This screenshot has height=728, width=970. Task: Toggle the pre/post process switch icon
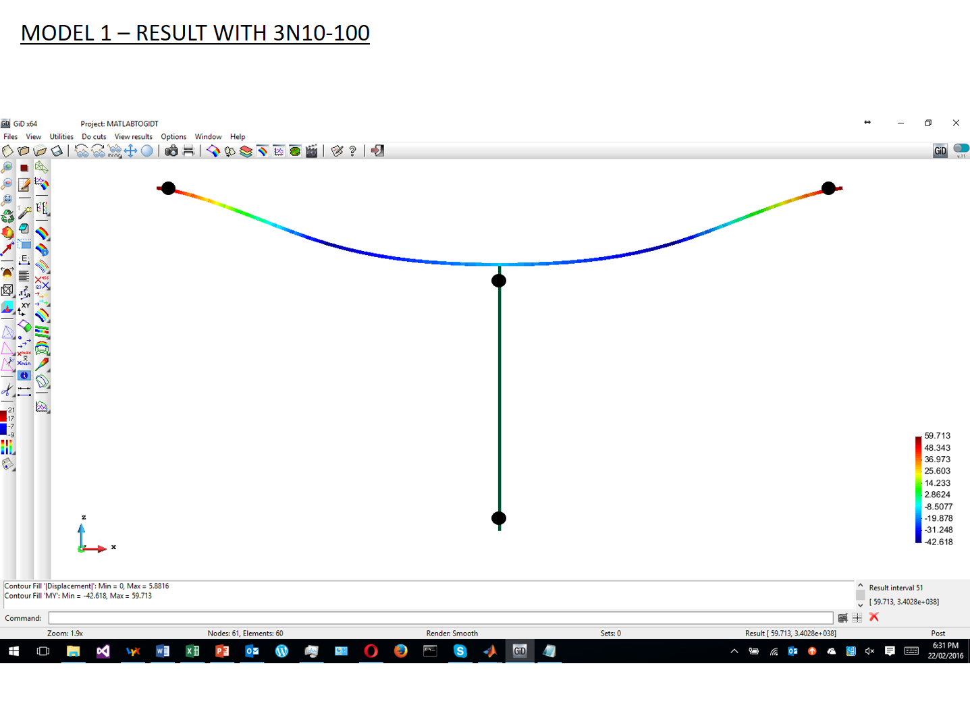point(961,148)
